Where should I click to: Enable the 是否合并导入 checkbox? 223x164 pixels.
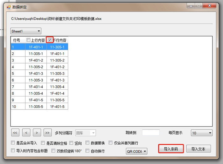coord(13,143)
